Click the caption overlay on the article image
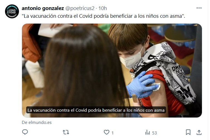The width and height of the screenshot is (210, 140). [96, 110]
